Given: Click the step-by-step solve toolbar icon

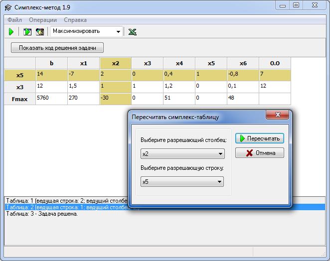Looking at the screenshot, I should 27,32.
